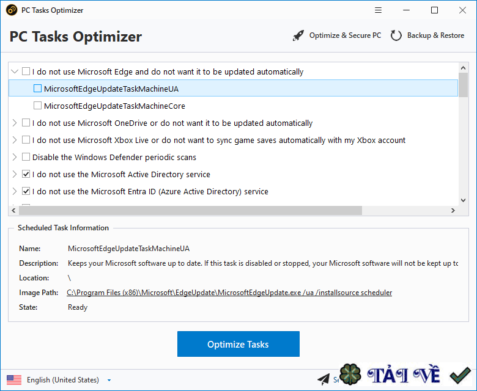
Task: Open the MicrosoftEdgeUpdate.exe image path link
Action: 229,293
